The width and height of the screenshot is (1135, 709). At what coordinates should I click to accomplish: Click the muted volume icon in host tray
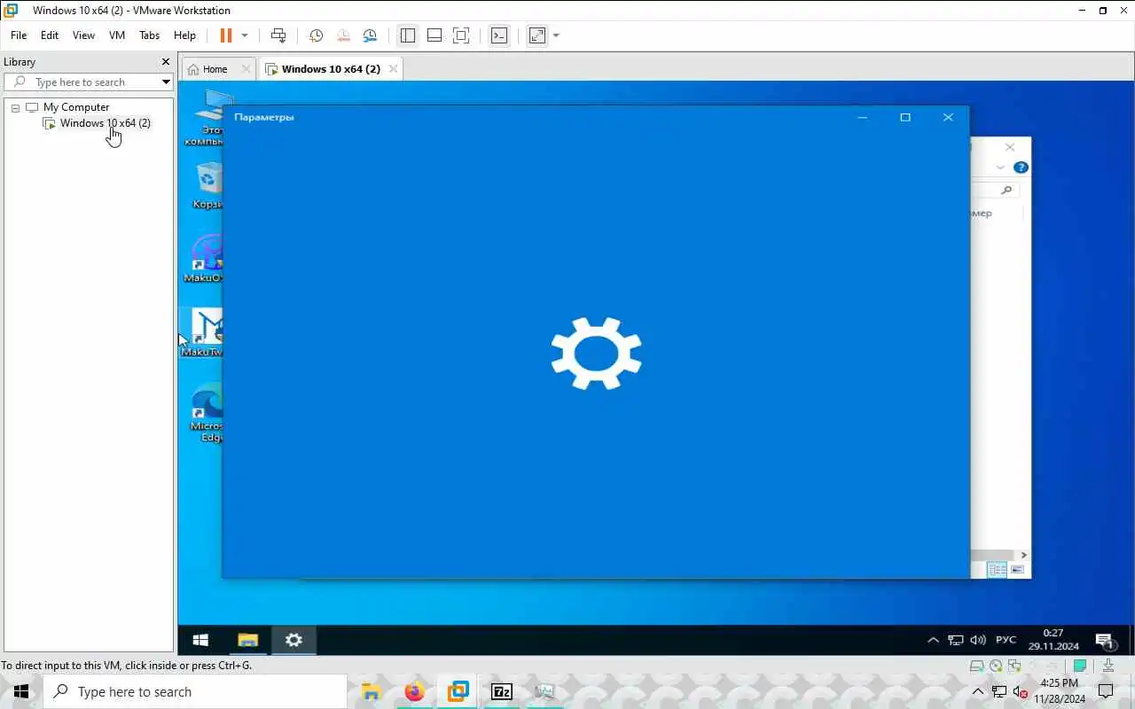1021,691
